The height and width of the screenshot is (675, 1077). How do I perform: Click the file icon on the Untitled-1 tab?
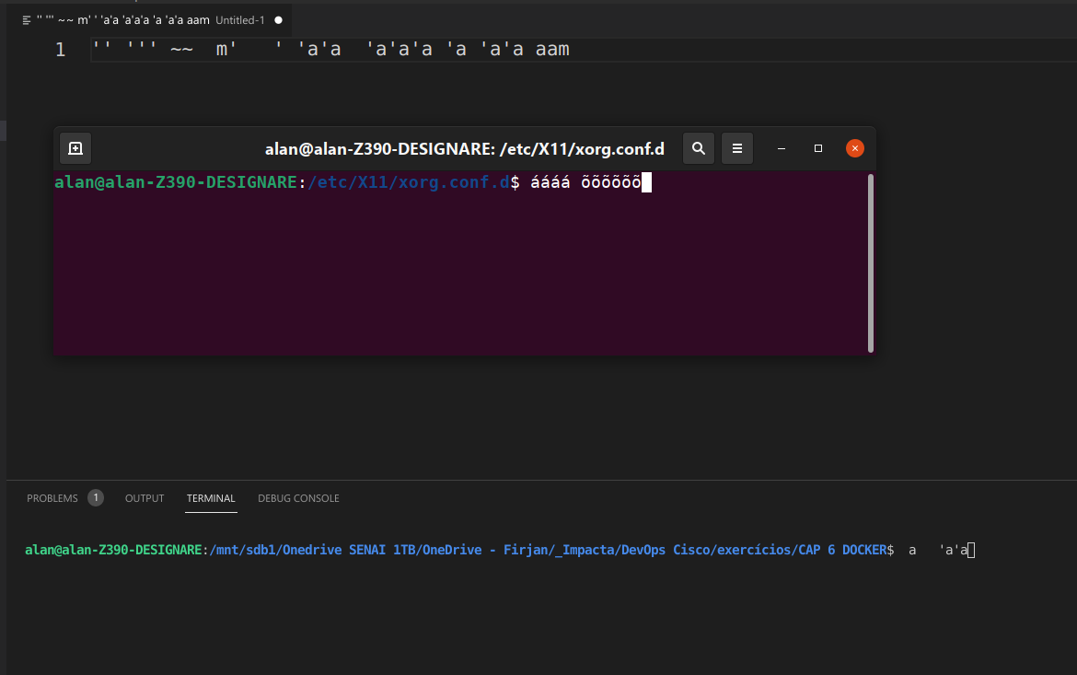pyautogui.click(x=27, y=20)
